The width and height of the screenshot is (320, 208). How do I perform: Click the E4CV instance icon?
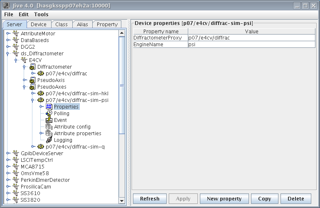coord(24,60)
